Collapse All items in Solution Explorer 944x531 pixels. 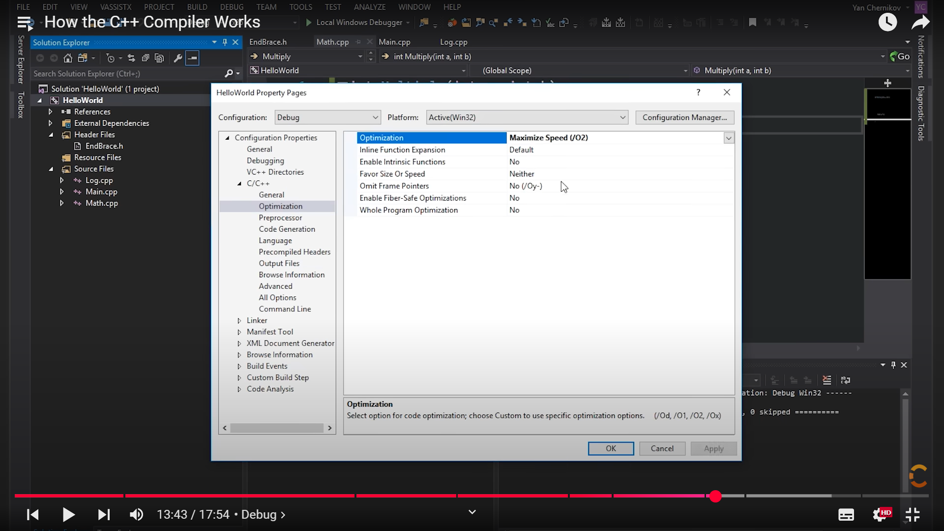coord(146,58)
